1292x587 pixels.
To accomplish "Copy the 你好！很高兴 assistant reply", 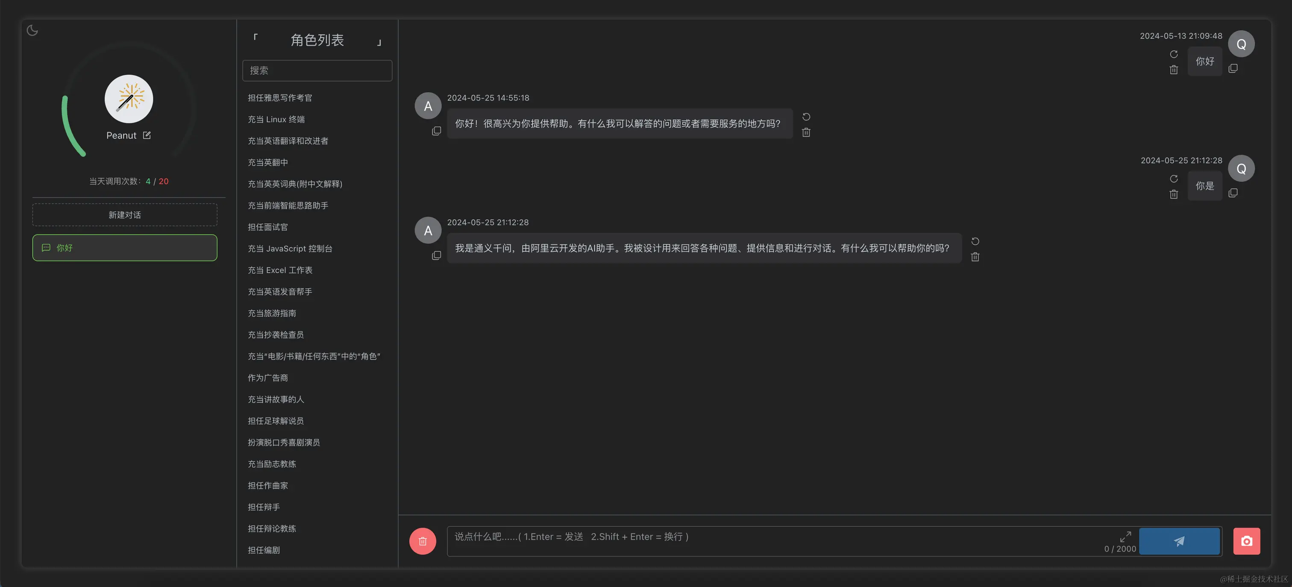I will pyautogui.click(x=436, y=131).
